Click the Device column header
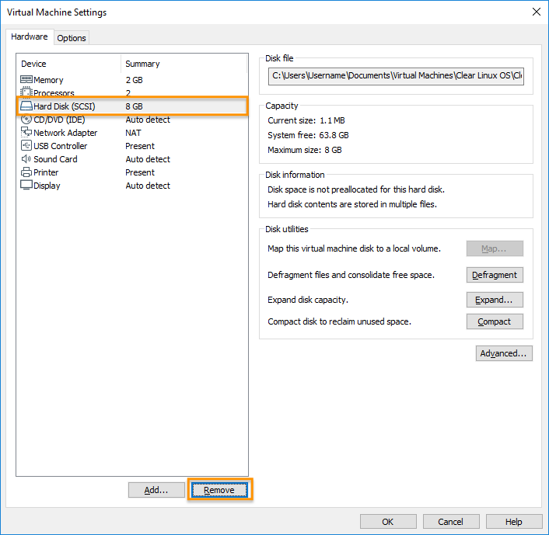The height and width of the screenshot is (535, 549). tap(33, 64)
